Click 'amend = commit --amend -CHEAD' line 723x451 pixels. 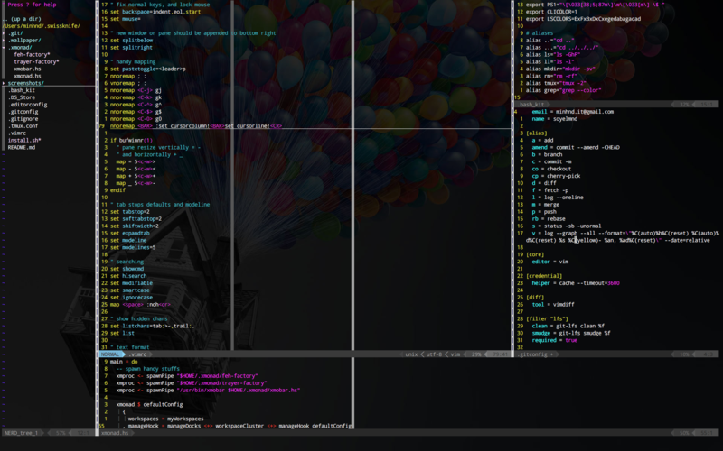point(576,147)
